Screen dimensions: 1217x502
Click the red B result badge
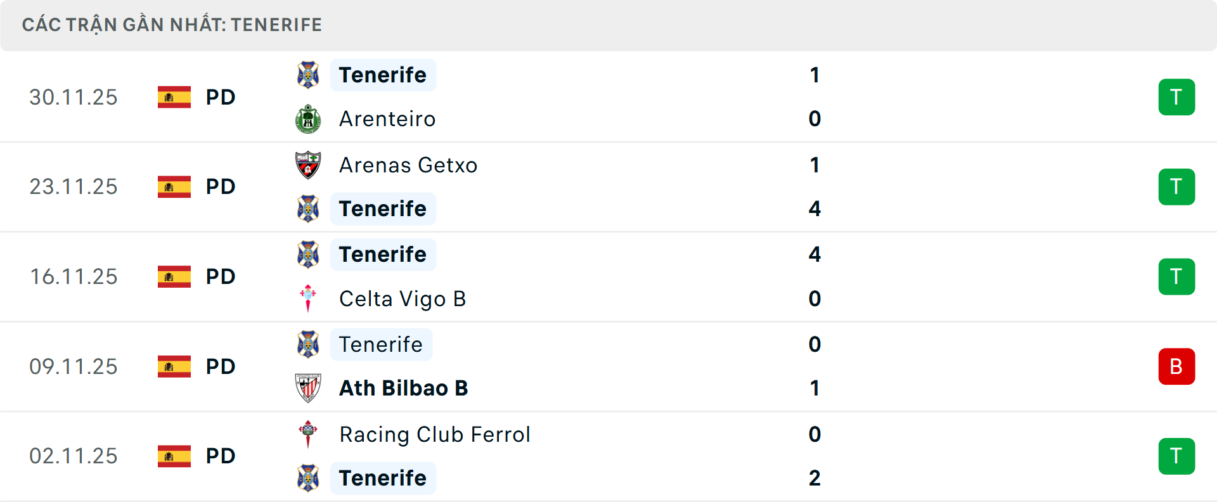(x=1176, y=366)
